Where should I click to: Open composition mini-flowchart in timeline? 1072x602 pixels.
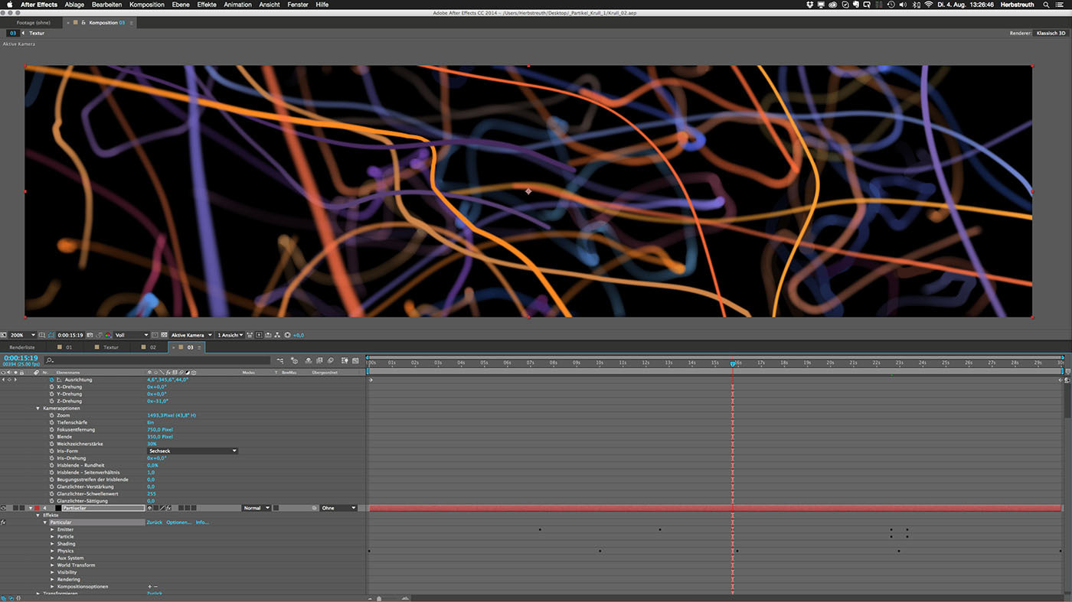coord(280,360)
